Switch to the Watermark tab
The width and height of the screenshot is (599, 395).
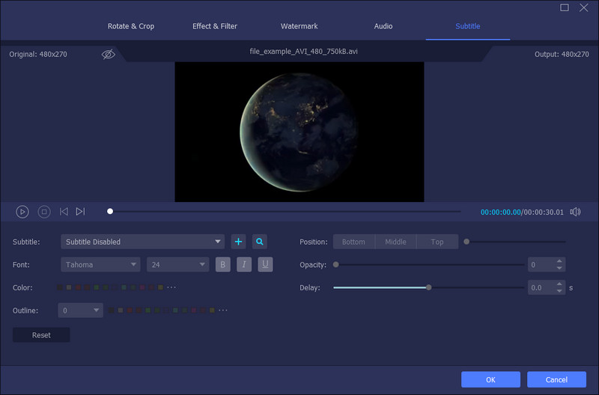pyautogui.click(x=299, y=26)
